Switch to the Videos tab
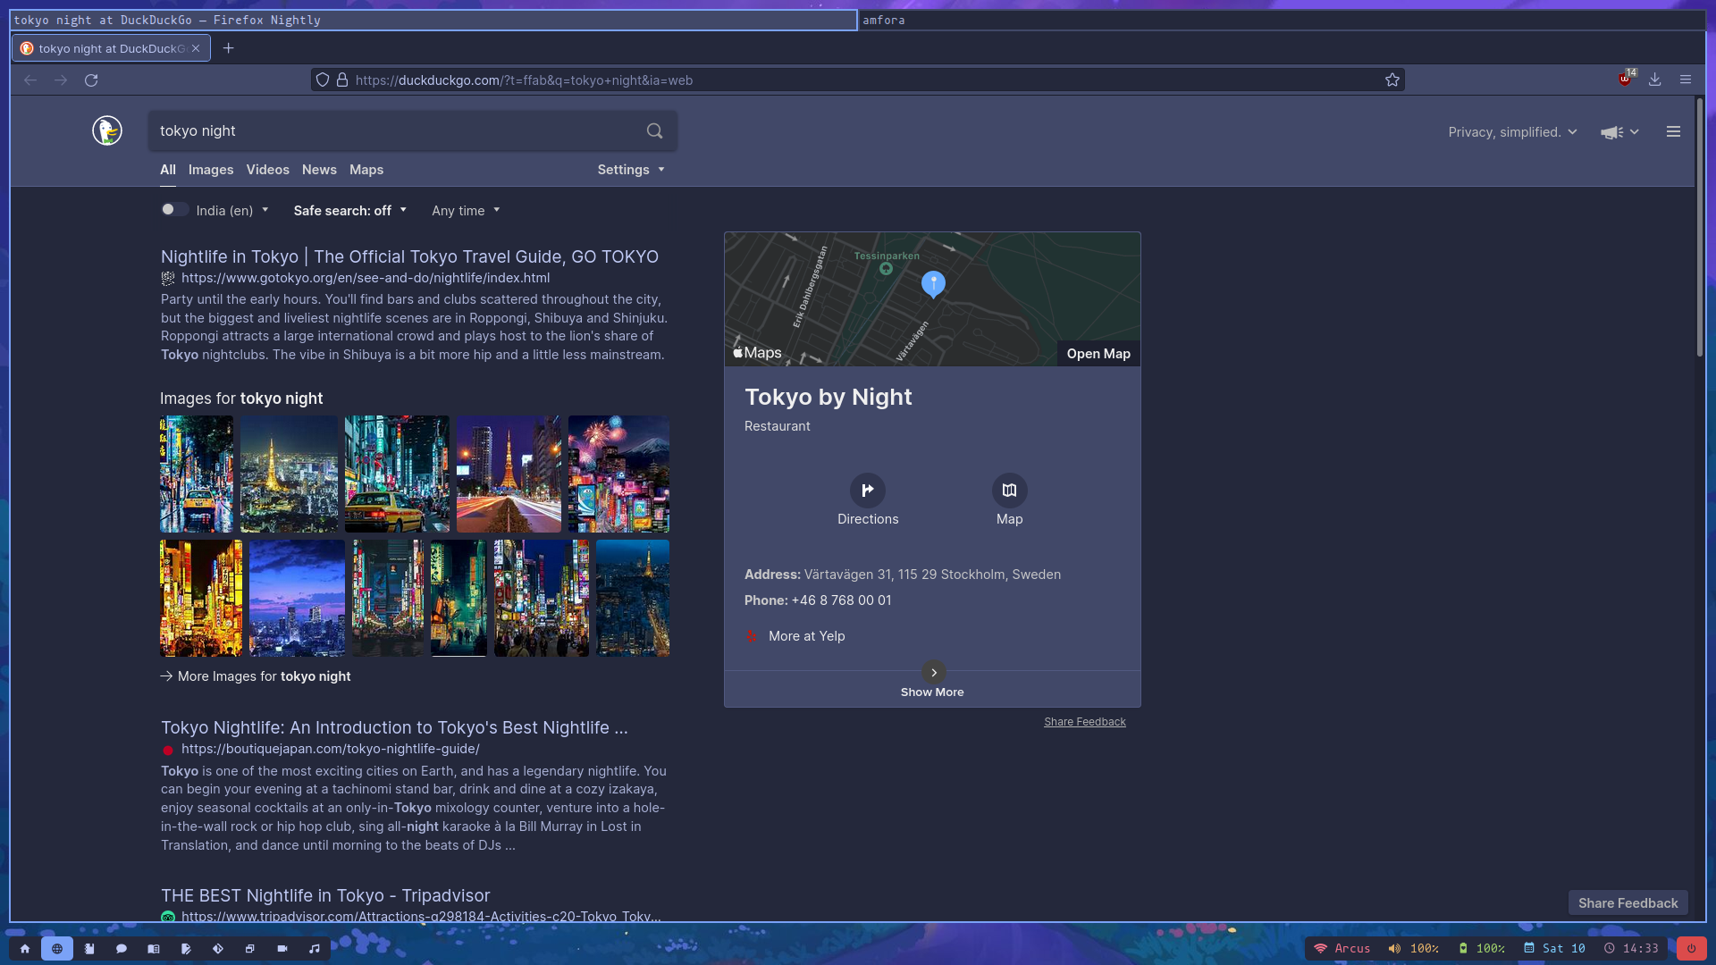The width and height of the screenshot is (1716, 965). (x=268, y=170)
